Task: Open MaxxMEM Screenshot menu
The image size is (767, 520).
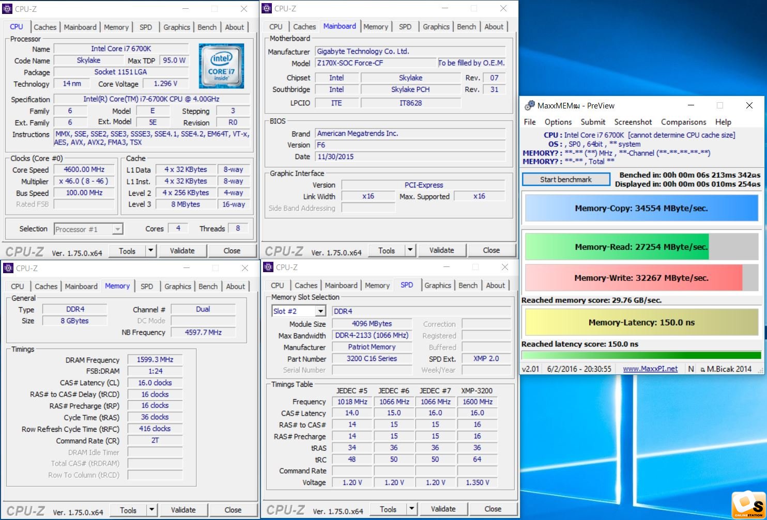Action: (633, 122)
